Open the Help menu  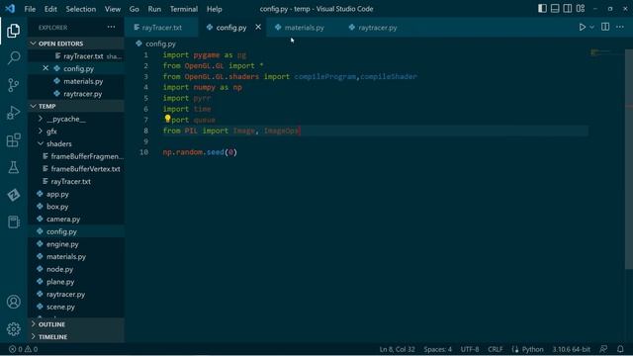tap(215, 9)
